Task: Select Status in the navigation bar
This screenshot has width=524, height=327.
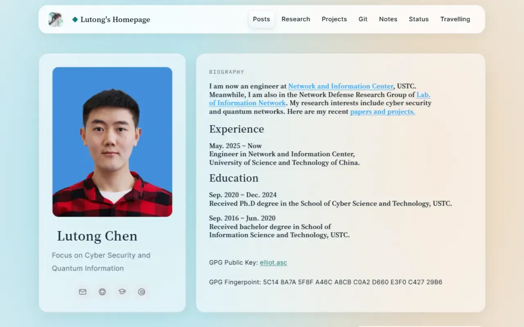Action: 419,19
